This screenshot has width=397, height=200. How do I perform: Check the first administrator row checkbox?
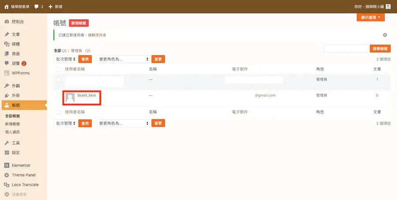pos(59,80)
